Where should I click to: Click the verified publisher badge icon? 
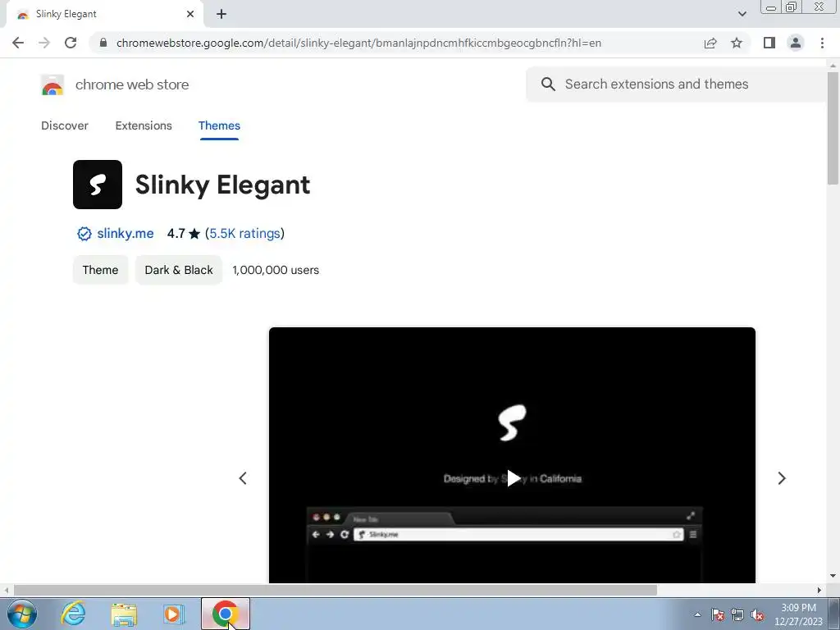(x=84, y=234)
